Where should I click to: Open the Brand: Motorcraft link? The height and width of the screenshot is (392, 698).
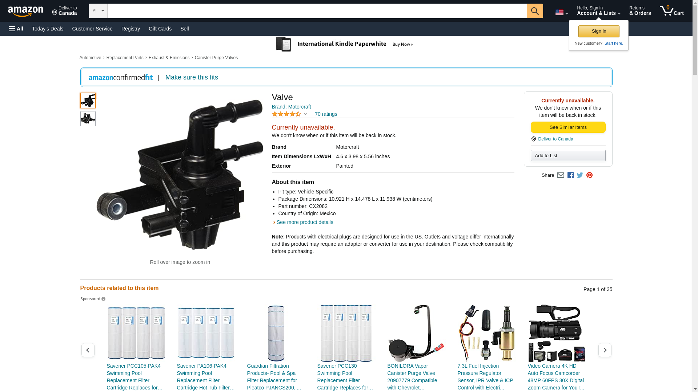click(x=291, y=107)
